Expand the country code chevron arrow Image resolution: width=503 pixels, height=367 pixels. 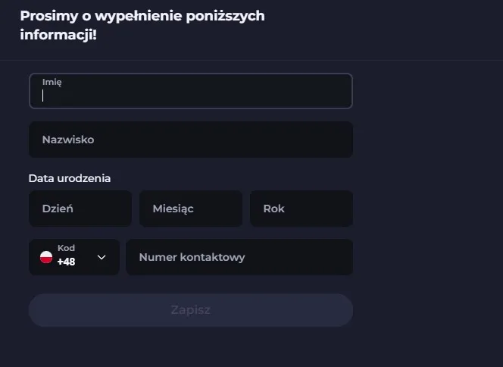(x=102, y=257)
